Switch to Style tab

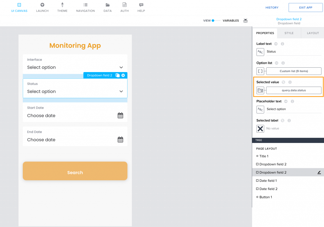[289, 33]
